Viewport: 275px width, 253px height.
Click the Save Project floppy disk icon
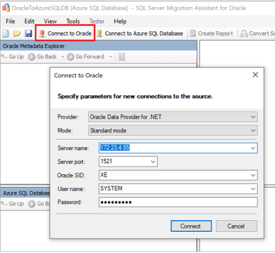tap(28, 34)
